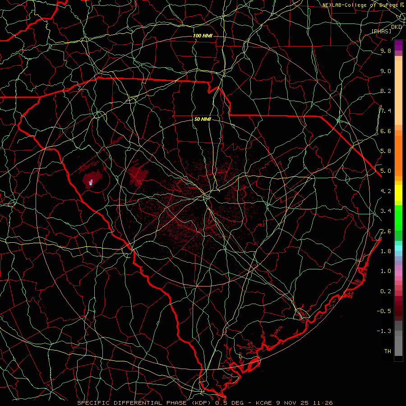Pick the purple top segment of the color scale

coord(398,45)
